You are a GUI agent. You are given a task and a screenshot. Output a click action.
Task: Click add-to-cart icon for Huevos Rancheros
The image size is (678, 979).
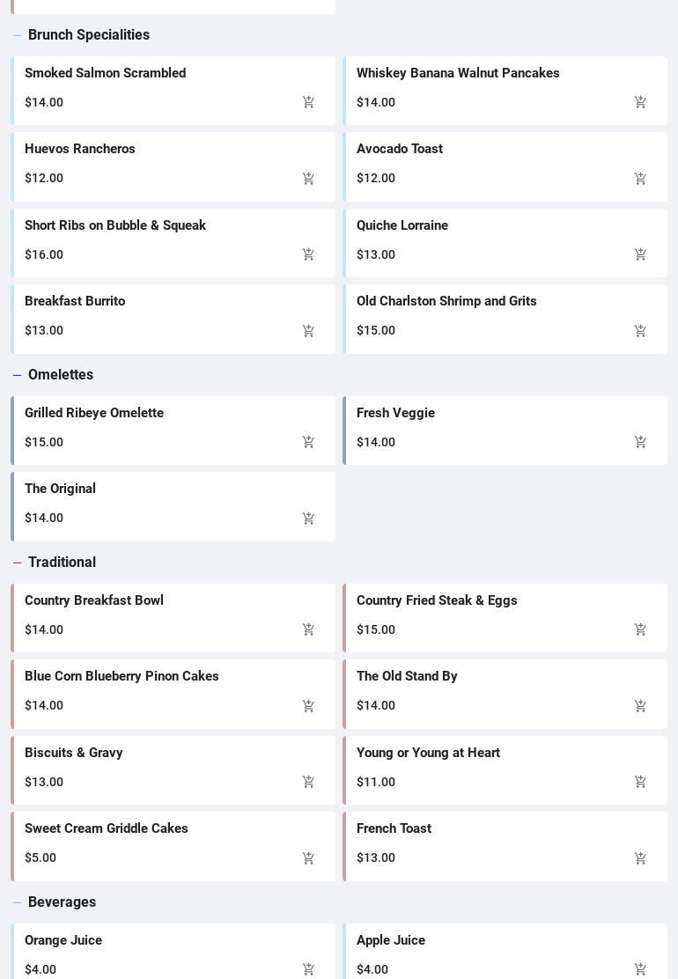tap(308, 179)
